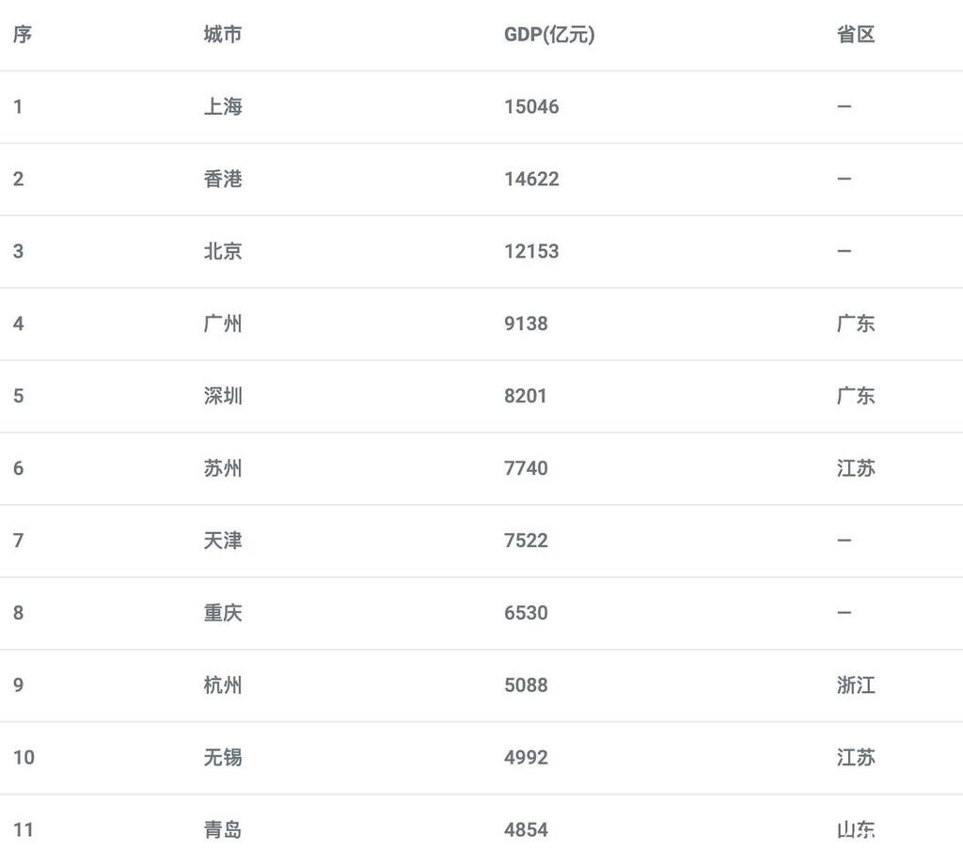Click the 天津 city cell
963x865 pixels.
[222, 541]
